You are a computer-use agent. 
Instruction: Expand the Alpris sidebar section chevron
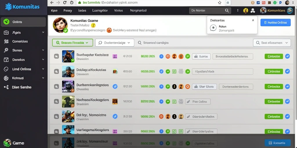point(43,32)
